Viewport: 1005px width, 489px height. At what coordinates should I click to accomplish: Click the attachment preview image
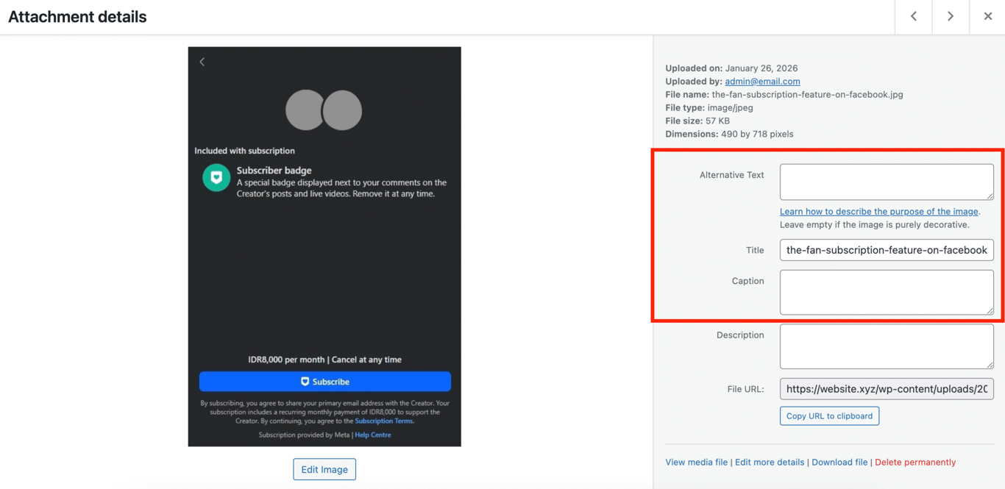324,246
